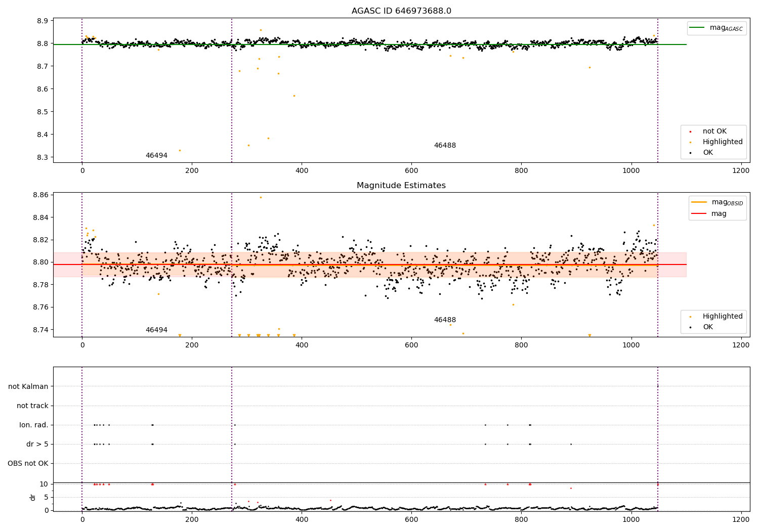Click the '8.76' y-axis tick label
Viewport: 759px width, 531px height.
tap(40, 307)
